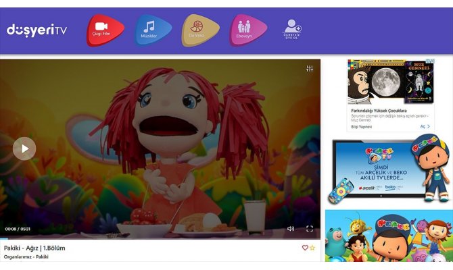
Task: Open video settings sliders icon
Action: tap(310, 69)
